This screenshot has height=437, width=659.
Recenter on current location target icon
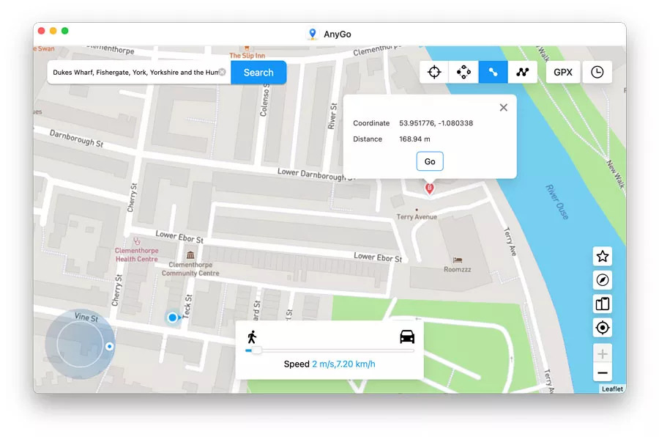[x=603, y=327]
